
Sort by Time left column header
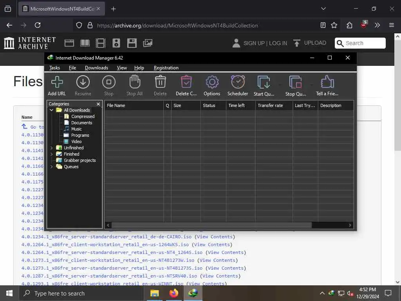[x=241, y=105]
